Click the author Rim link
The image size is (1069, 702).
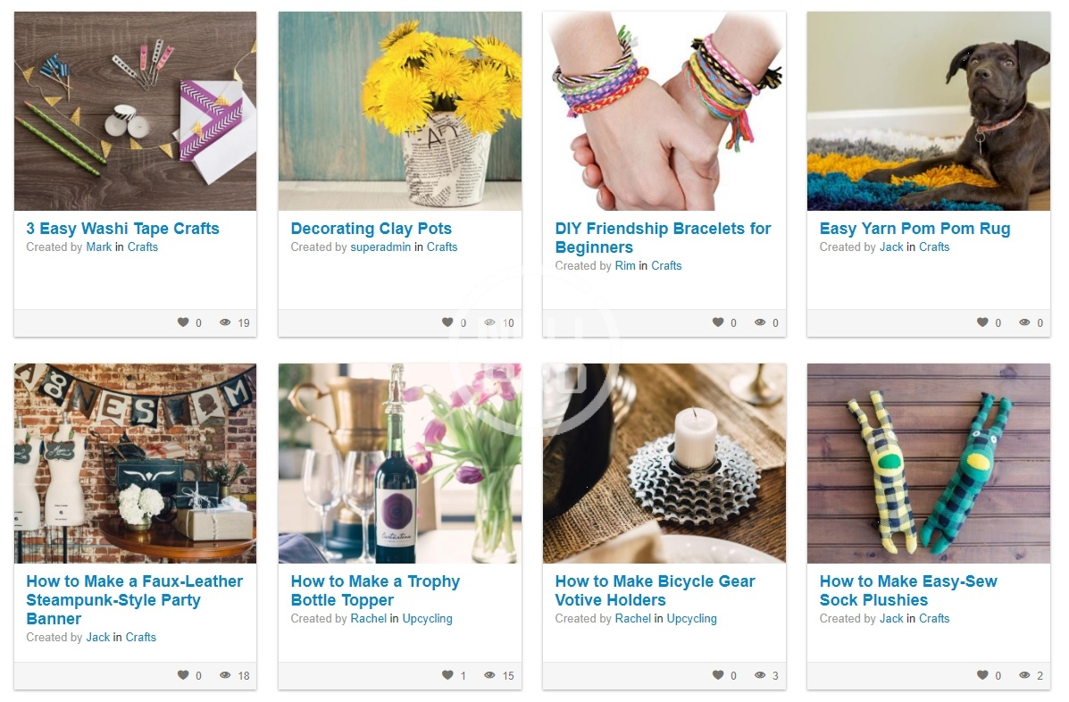point(625,266)
